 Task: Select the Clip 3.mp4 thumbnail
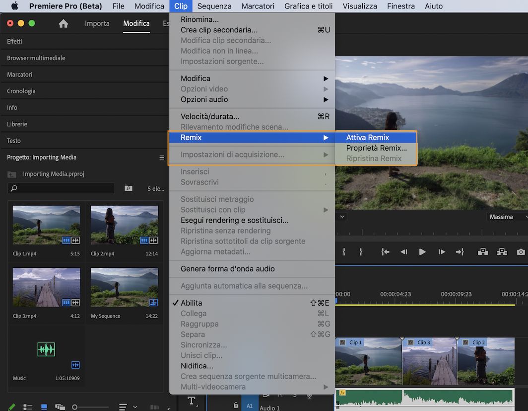point(46,287)
